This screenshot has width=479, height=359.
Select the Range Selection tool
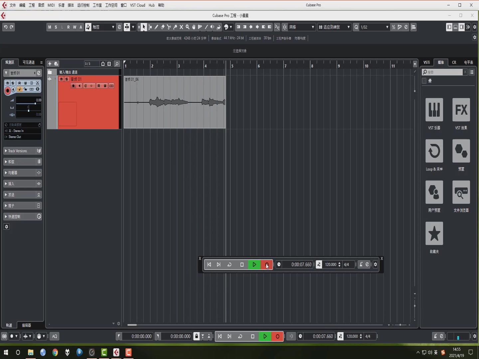tap(150, 27)
